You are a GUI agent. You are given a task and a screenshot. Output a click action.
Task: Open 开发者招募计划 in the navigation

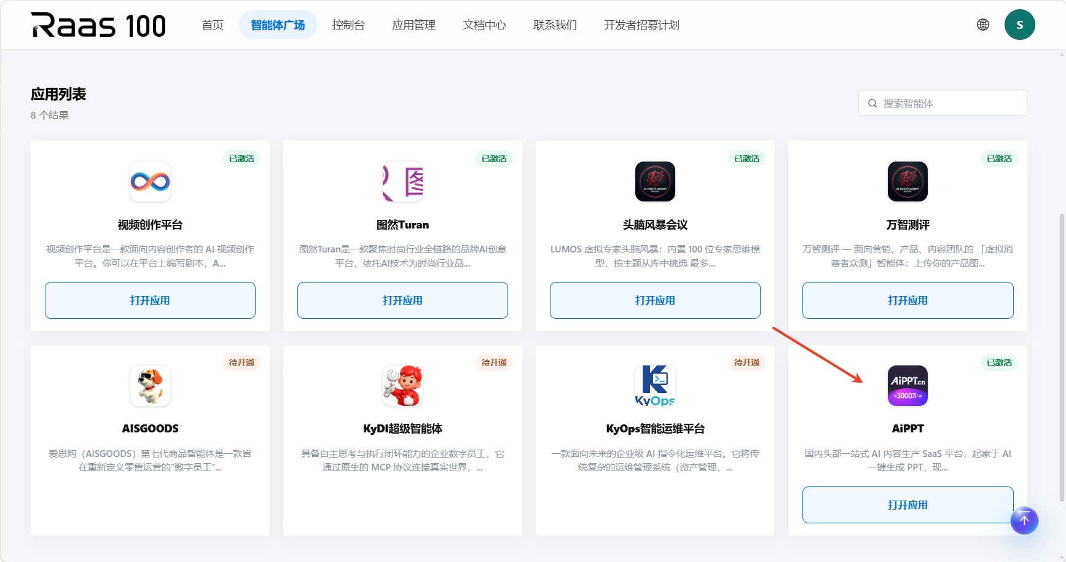(641, 25)
